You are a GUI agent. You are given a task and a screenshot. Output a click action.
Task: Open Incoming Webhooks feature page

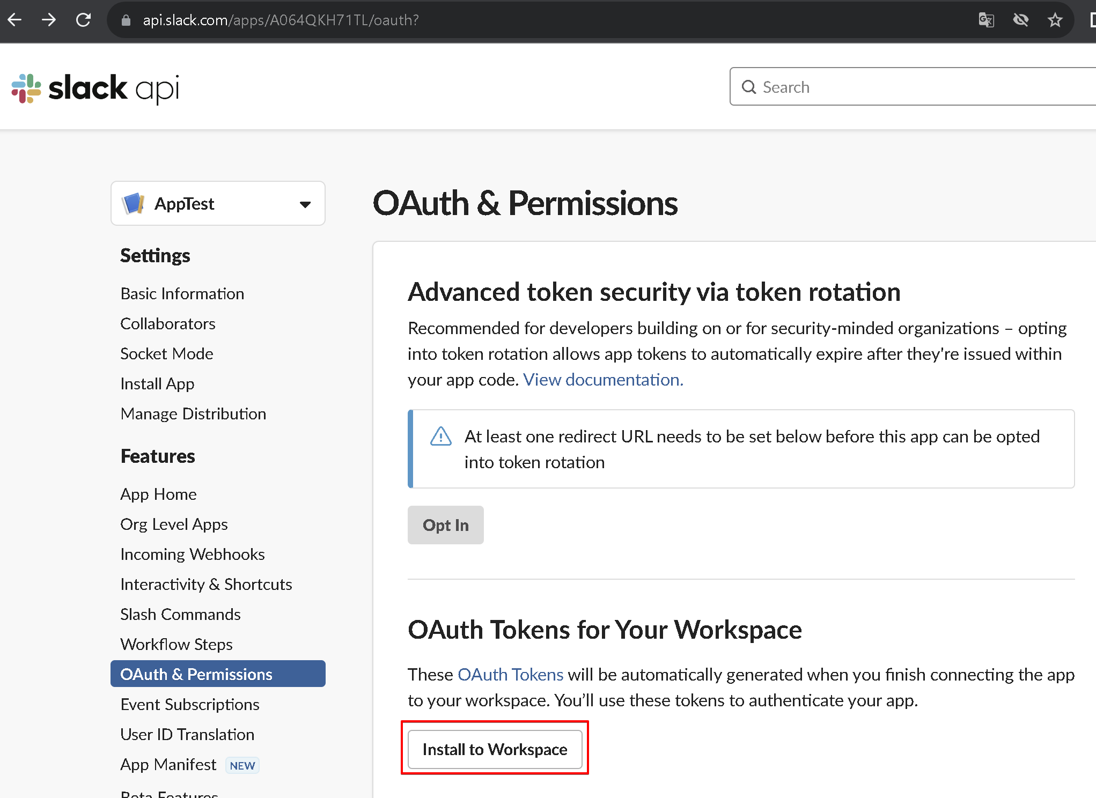tap(192, 554)
